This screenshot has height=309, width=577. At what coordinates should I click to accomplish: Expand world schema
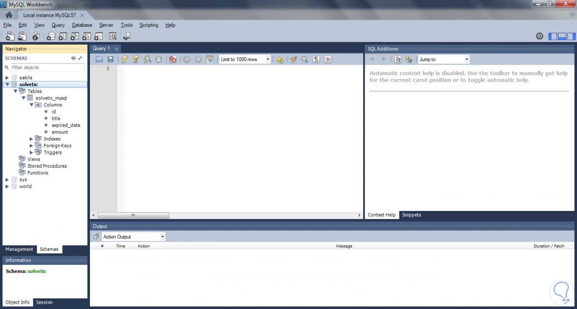(x=7, y=186)
